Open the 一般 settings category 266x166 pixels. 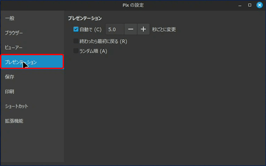click(x=32, y=18)
